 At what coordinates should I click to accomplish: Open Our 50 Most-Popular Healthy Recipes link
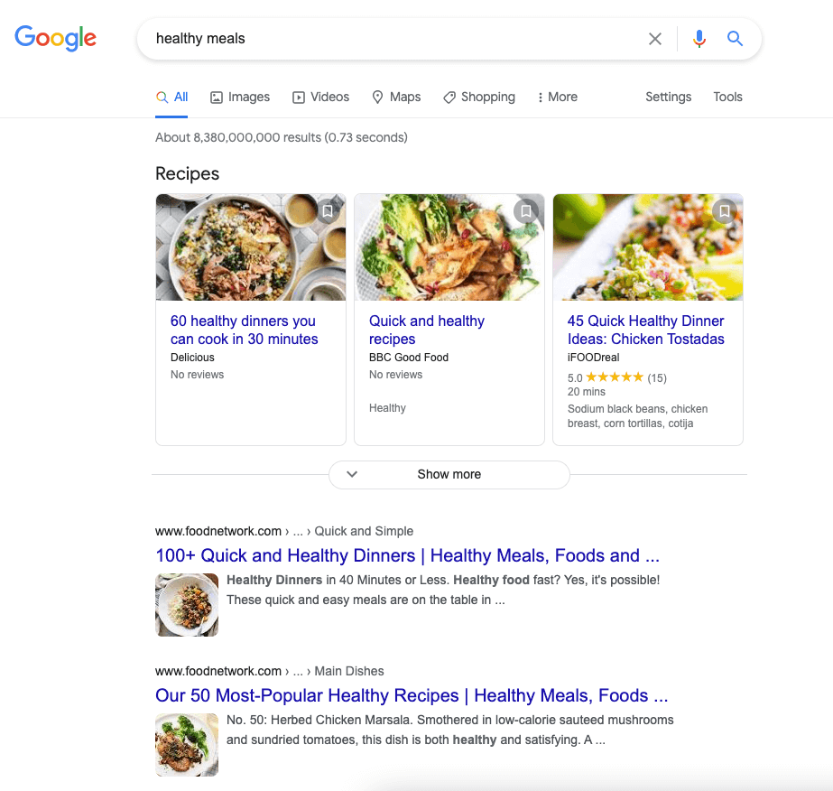[412, 696]
